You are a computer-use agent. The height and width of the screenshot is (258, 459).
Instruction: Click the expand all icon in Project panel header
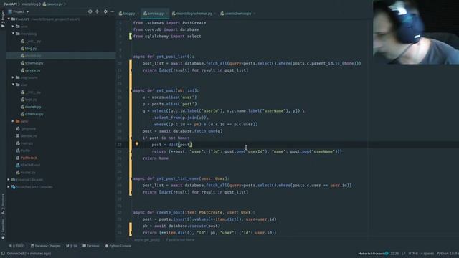(x=98, y=11)
